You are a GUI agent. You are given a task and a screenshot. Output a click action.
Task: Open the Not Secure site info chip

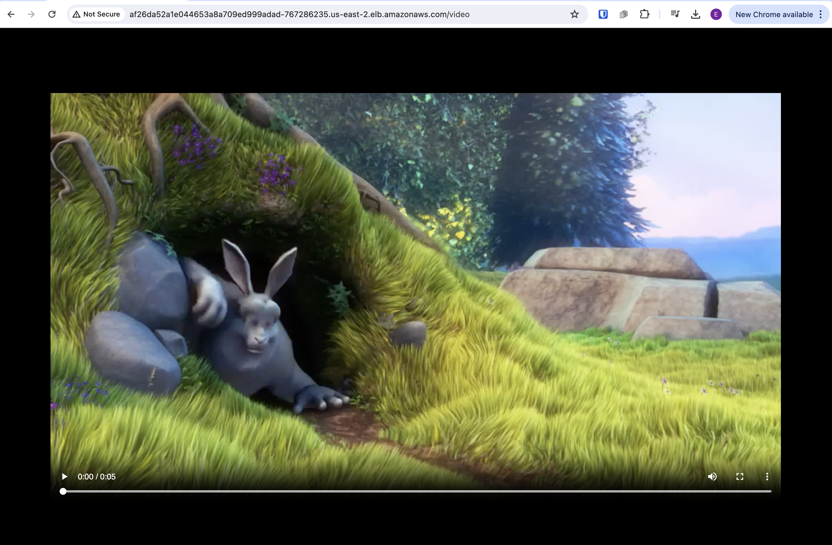point(96,14)
